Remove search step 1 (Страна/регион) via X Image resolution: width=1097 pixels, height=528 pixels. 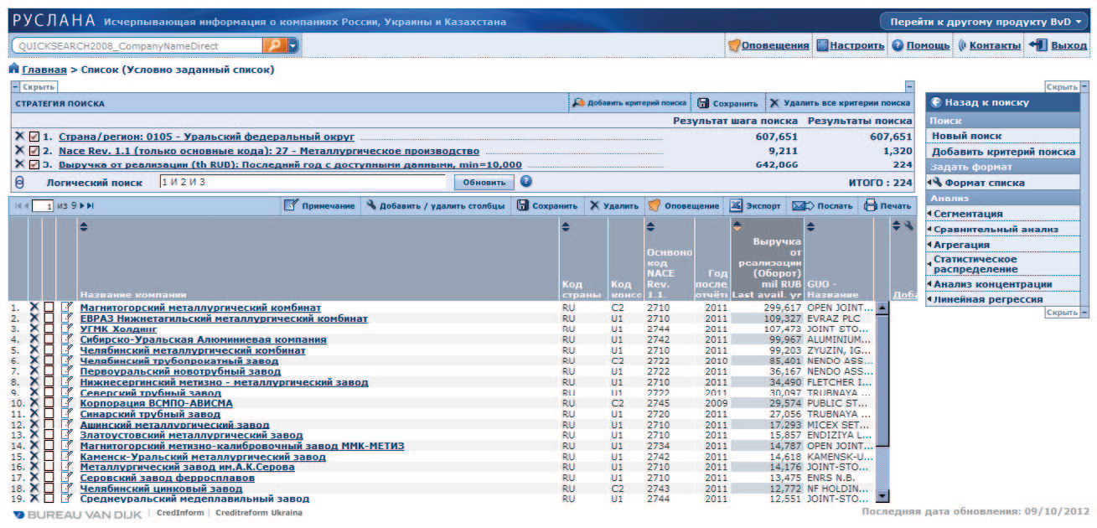click(x=19, y=137)
